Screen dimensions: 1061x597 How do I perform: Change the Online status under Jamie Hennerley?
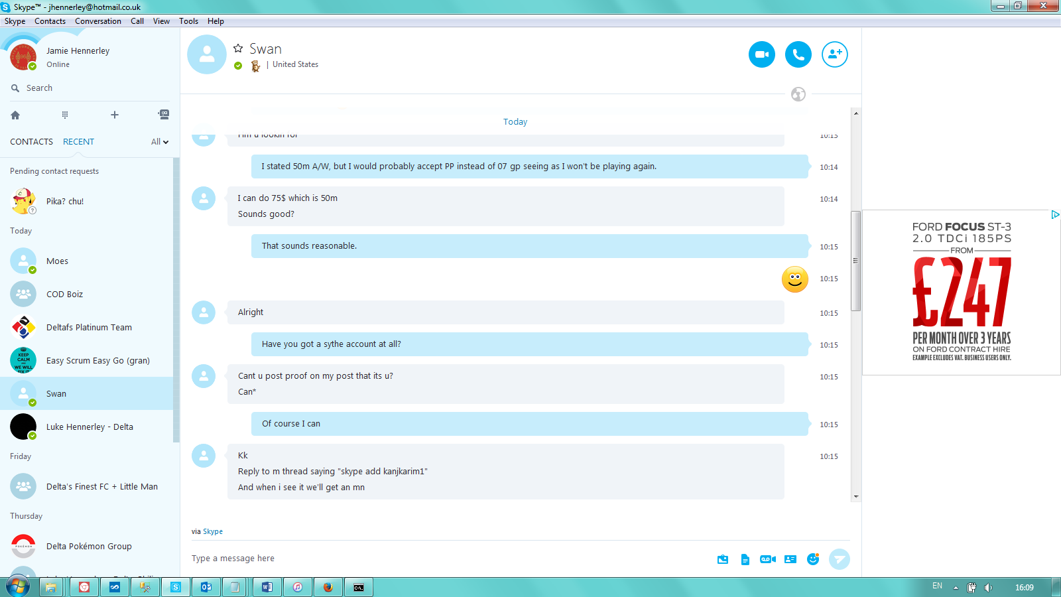[58, 64]
